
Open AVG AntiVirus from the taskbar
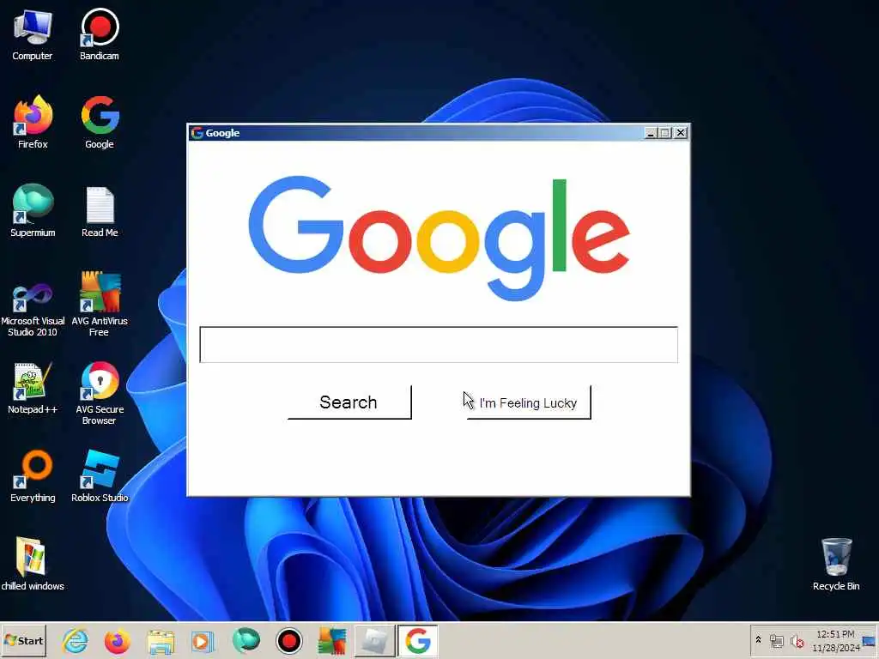pyautogui.click(x=332, y=641)
